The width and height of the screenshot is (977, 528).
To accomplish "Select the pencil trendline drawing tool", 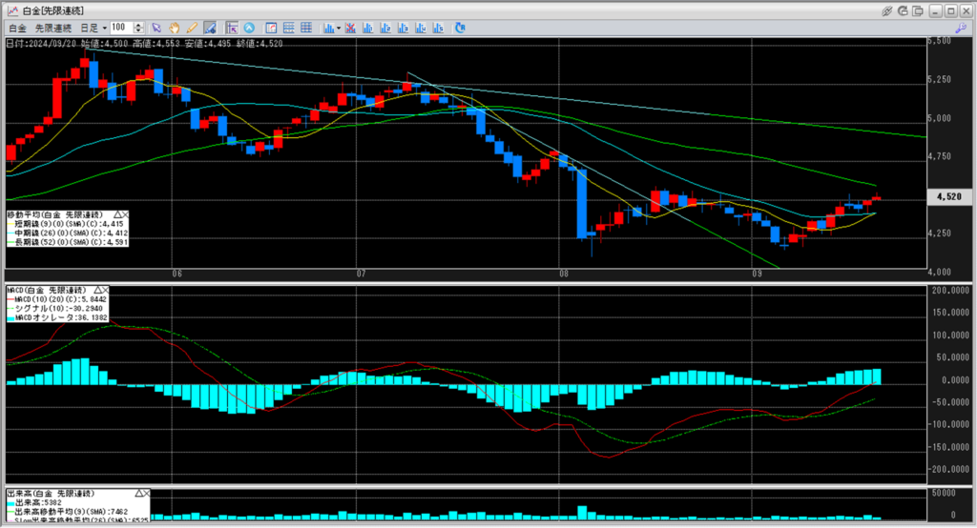I will (192, 28).
